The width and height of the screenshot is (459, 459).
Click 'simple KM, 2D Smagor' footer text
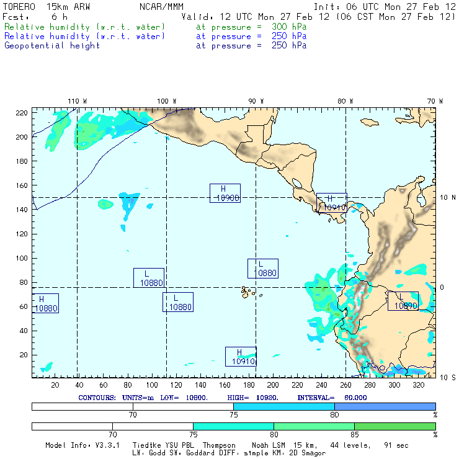coord(285,453)
